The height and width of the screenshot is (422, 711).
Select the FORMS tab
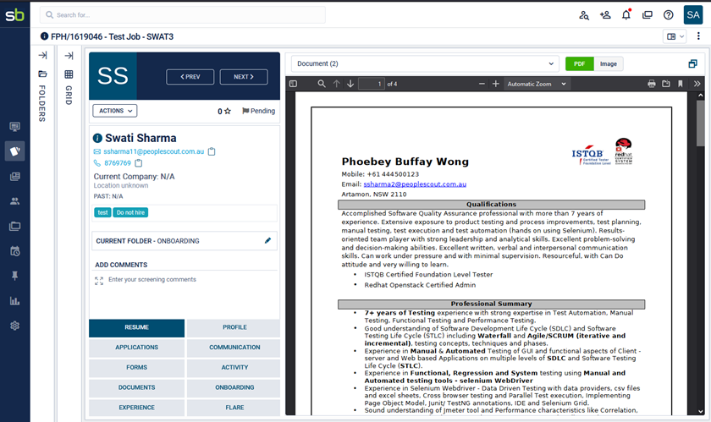136,367
